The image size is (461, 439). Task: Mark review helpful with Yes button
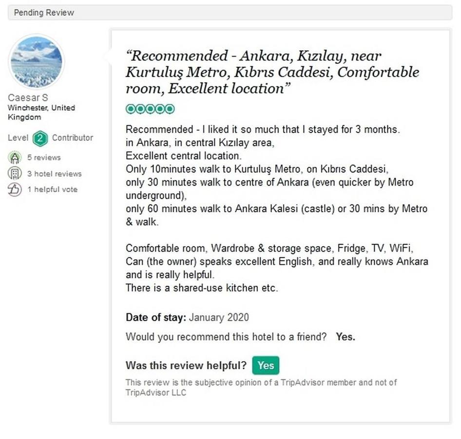click(266, 365)
